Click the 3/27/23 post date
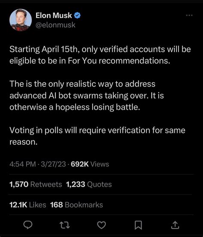 click(53, 164)
